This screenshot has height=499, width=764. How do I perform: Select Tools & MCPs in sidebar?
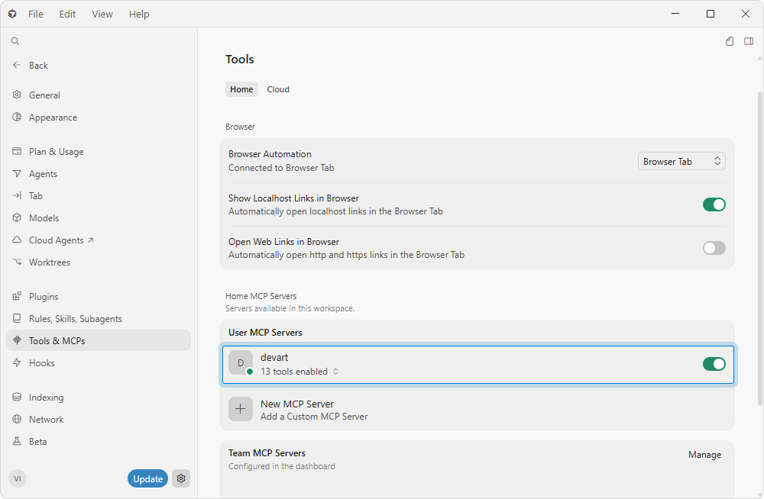click(x=99, y=341)
